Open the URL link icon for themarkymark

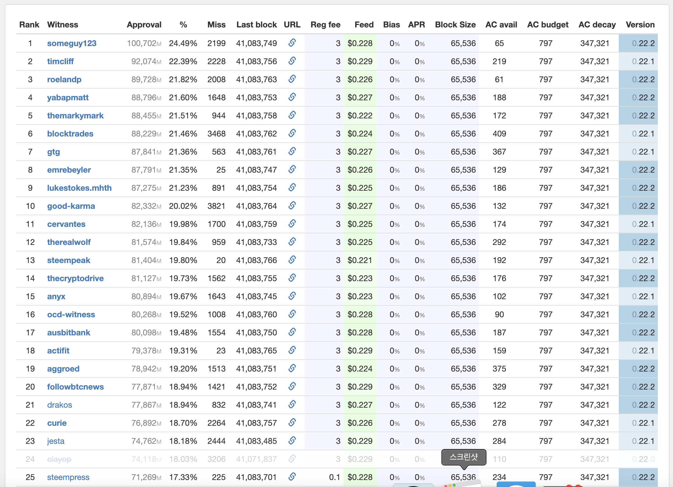(292, 115)
